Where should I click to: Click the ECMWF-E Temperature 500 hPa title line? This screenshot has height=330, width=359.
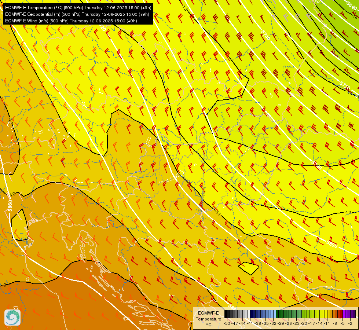click(78, 8)
